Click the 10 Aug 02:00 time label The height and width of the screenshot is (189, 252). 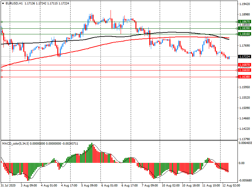click(x=171, y=186)
